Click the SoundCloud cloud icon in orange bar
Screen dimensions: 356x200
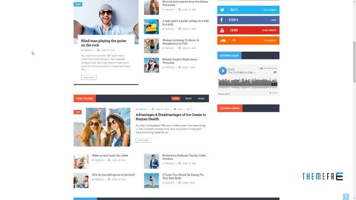223,41
